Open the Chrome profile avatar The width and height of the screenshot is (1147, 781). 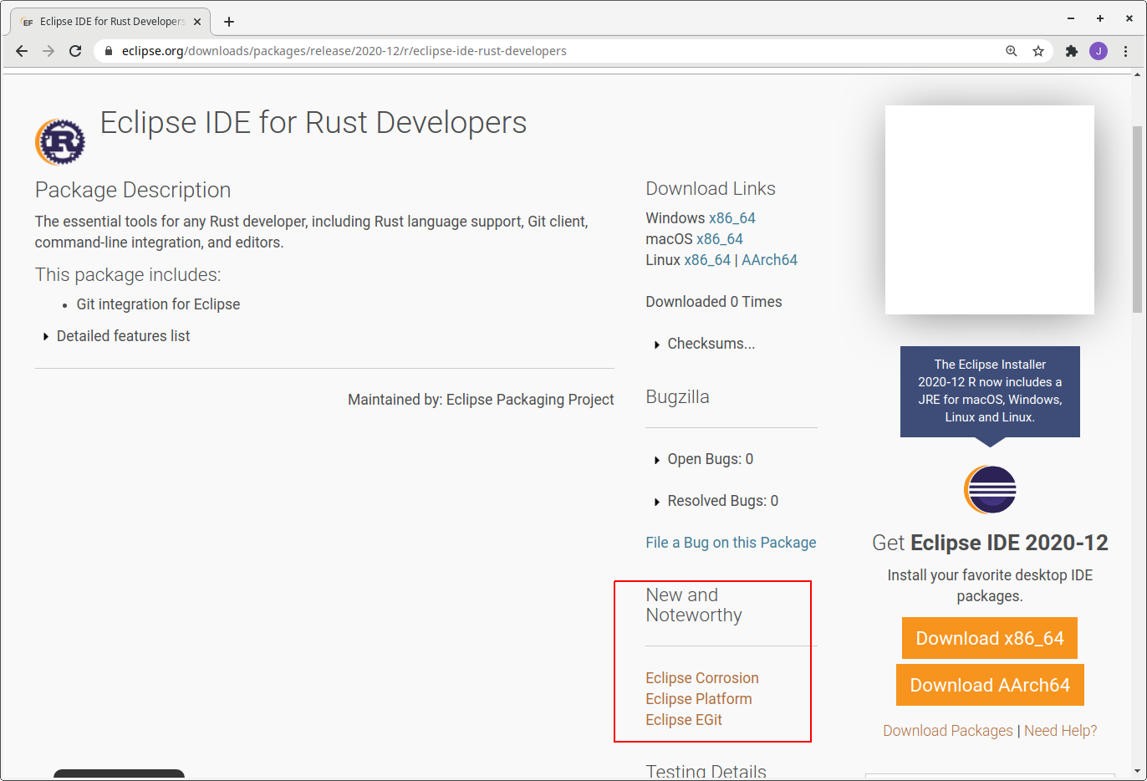pyautogui.click(x=1099, y=51)
